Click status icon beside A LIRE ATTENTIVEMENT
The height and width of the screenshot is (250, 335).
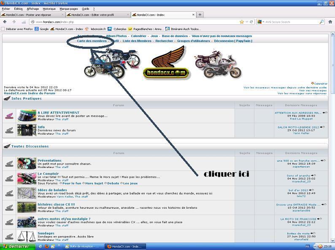[9, 116]
